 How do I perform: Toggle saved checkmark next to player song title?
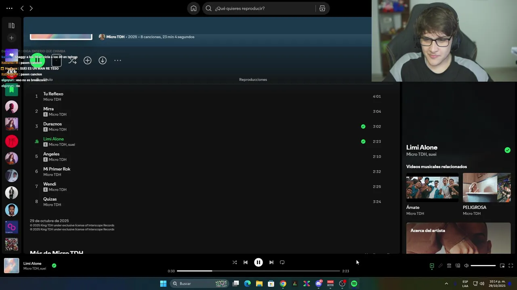pos(54,265)
